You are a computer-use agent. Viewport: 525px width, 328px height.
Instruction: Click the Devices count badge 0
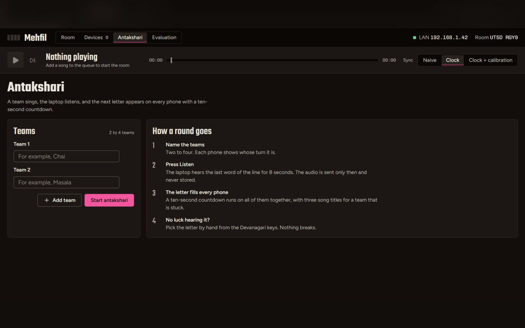pyautogui.click(x=107, y=38)
